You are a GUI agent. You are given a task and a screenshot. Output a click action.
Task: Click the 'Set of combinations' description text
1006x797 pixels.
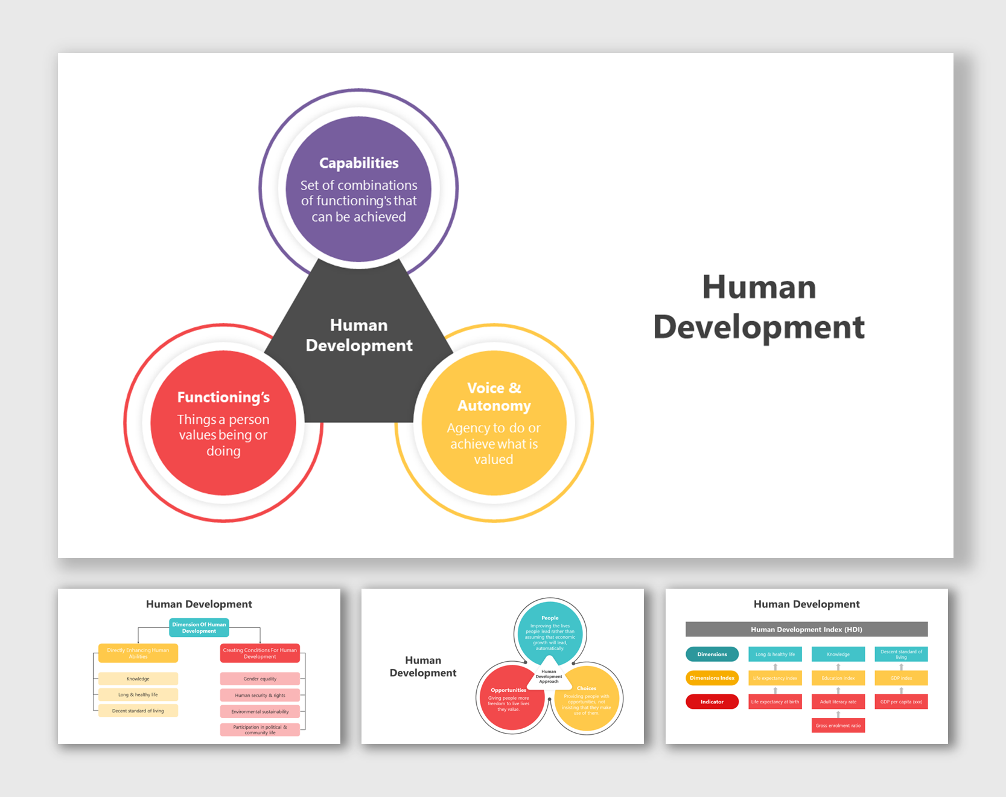click(358, 201)
